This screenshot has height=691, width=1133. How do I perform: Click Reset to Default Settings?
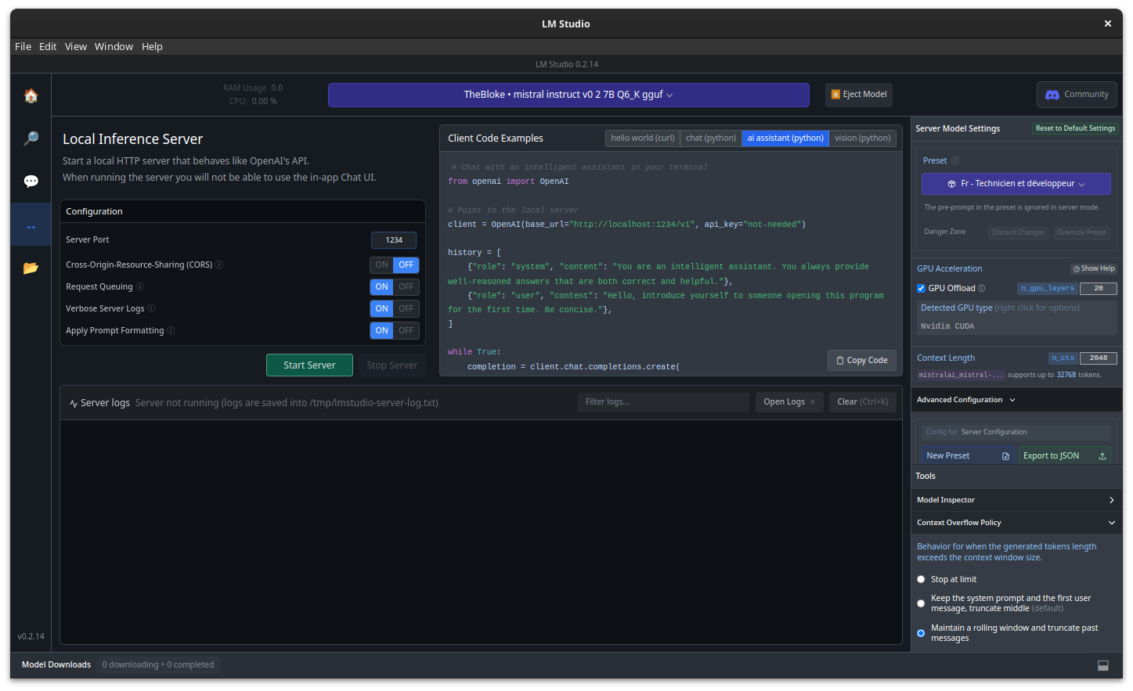click(1075, 128)
